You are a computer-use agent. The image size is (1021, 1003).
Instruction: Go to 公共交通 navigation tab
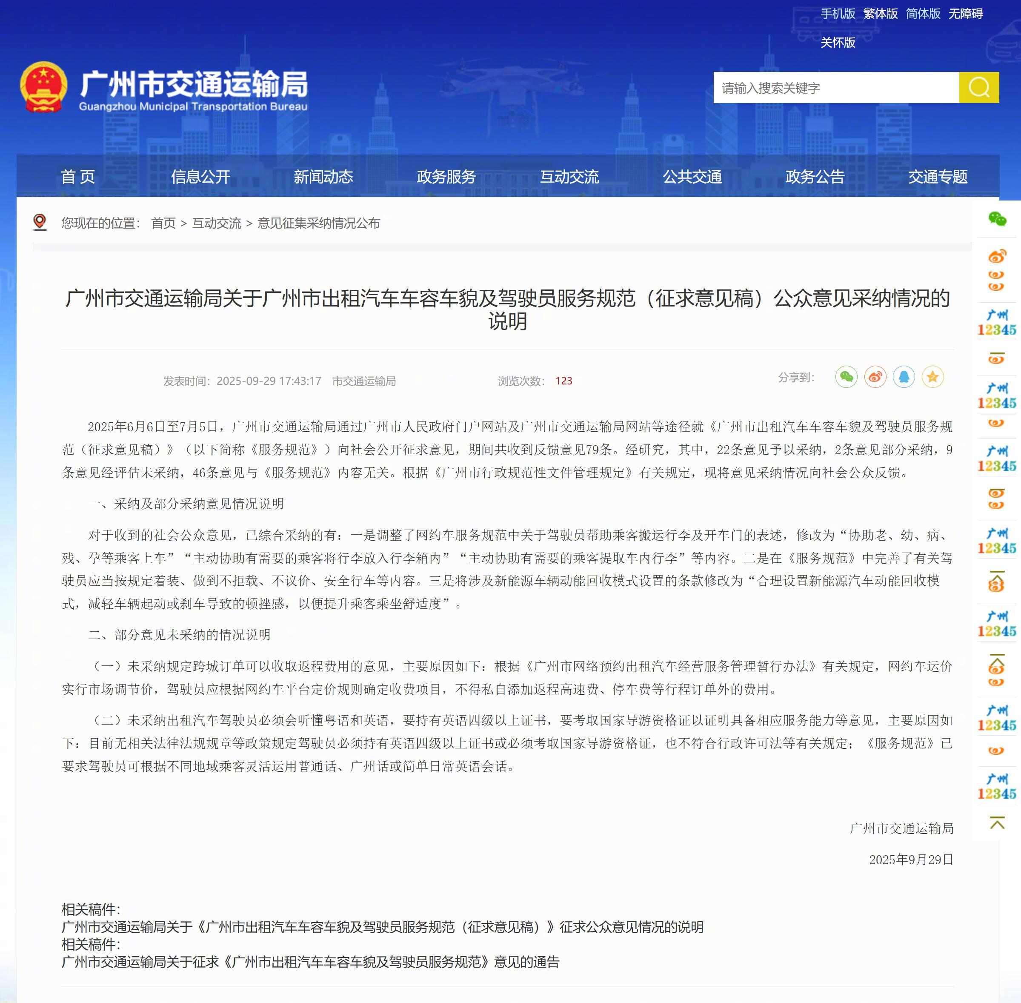pos(692,177)
